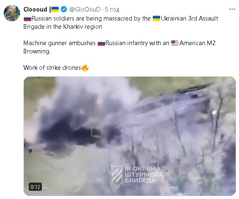Screen dimensions: 239x199
Task: Open the Cloooud profile avatar
Action: pyautogui.click(x=12, y=13)
